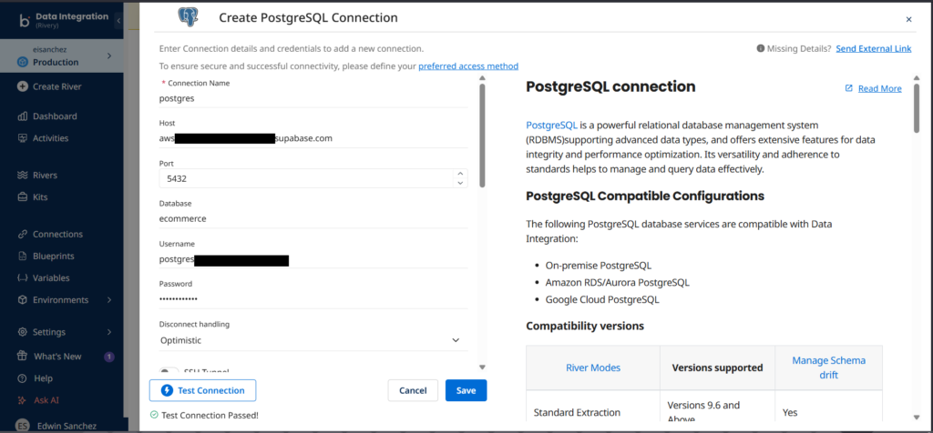
Task: Click the What's New notification badge
Action: pos(109,357)
